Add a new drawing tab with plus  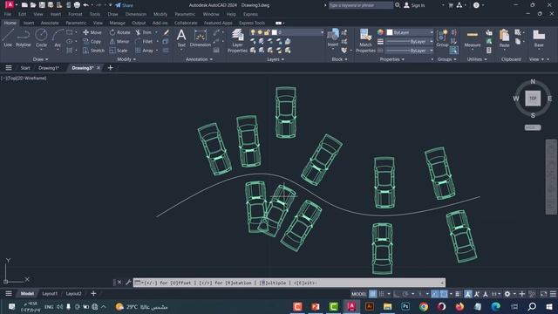111,68
